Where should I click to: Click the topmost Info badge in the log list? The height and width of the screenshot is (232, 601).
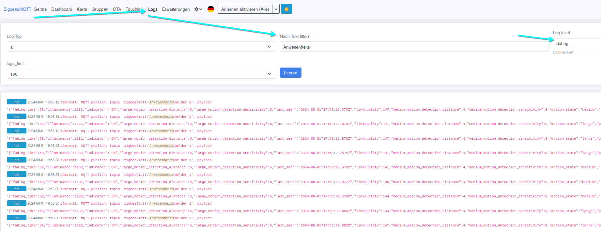tap(17, 102)
